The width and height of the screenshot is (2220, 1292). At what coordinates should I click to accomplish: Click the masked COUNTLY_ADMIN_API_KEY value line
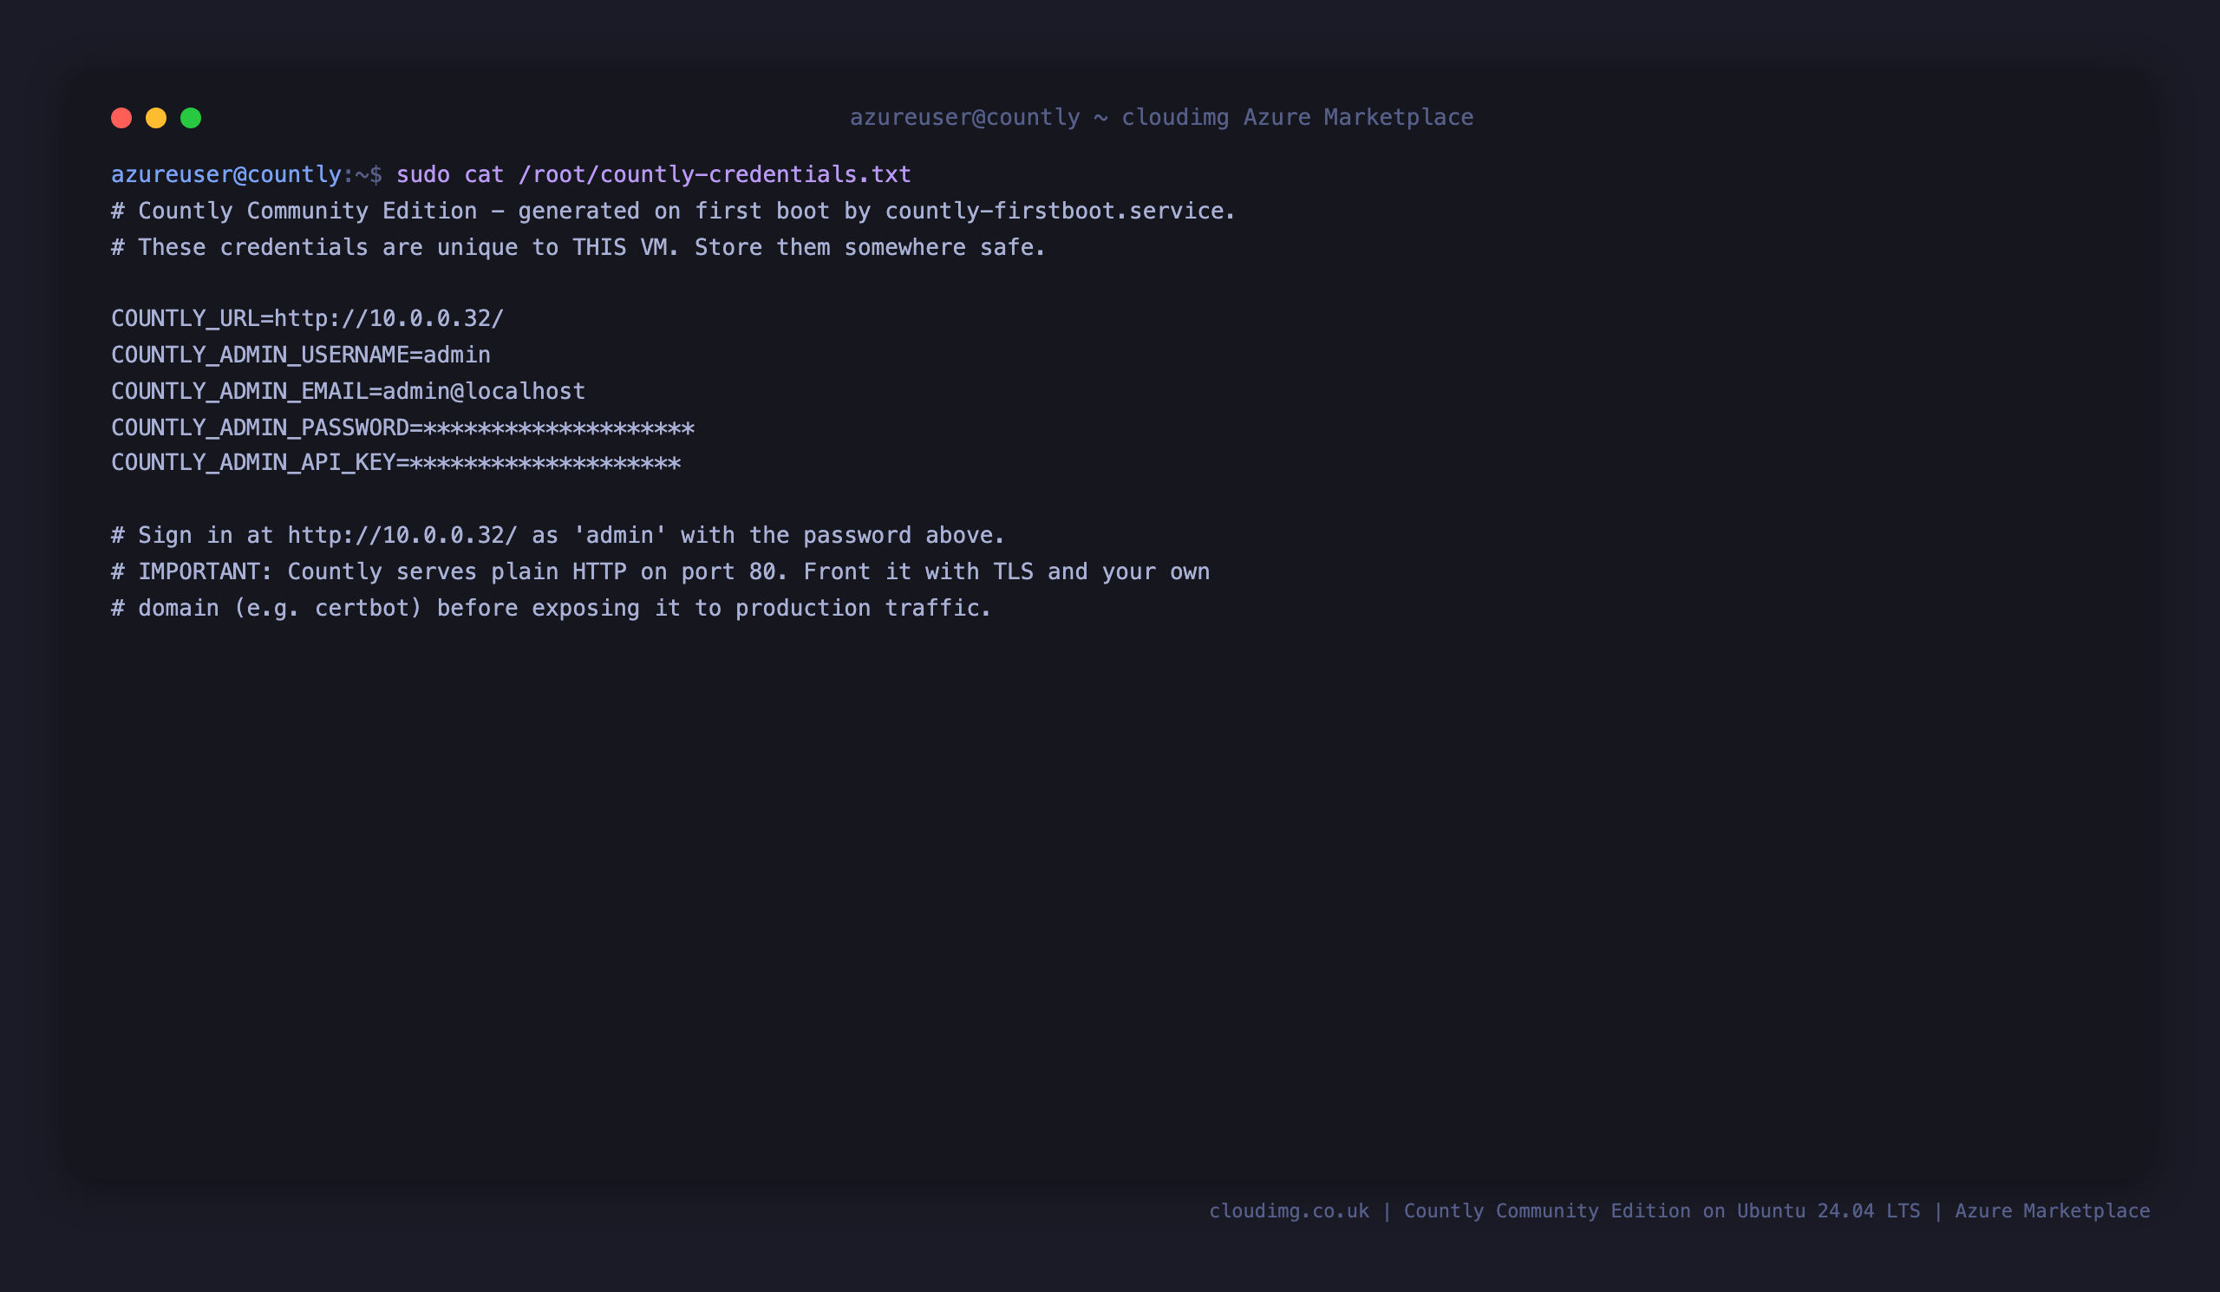point(395,463)
